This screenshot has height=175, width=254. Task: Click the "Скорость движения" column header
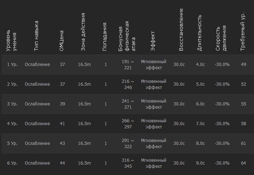pyautogui.click(x=221, y=38)
